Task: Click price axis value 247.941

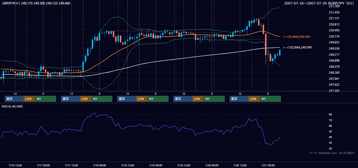Action: tap(334, 79)
